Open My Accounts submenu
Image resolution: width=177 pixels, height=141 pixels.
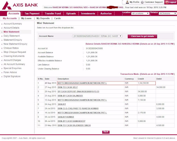(10, 18)
